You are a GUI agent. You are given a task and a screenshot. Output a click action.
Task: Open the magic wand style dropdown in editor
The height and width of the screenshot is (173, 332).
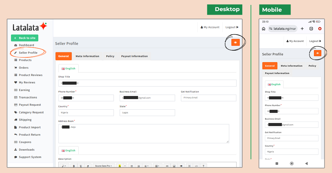point(64,166)
